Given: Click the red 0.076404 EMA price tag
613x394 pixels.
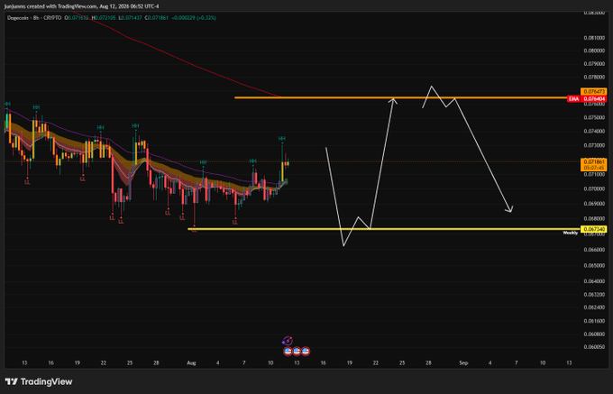Looking at the screenshot, I should [x=594, y=99].
